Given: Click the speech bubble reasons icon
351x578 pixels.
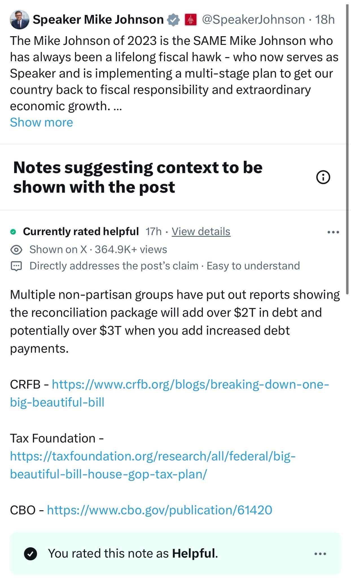Looking at the screenshot, I should click(x=16, y=266).
